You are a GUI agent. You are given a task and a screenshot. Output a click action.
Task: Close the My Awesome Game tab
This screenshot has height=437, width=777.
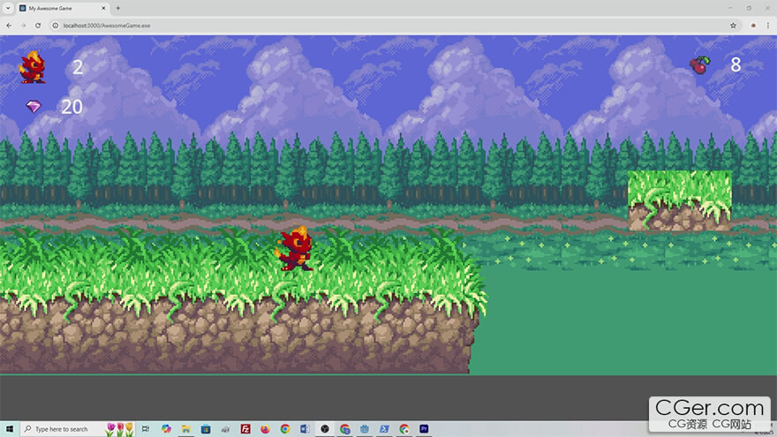(103, 8)
